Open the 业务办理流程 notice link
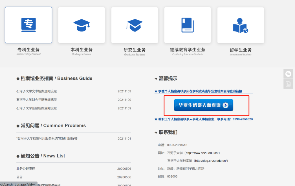295x186 pixels. (26, 169)
